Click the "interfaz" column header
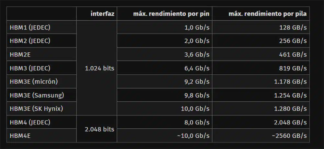Screen dimensions: 324x149 point(102,14)
